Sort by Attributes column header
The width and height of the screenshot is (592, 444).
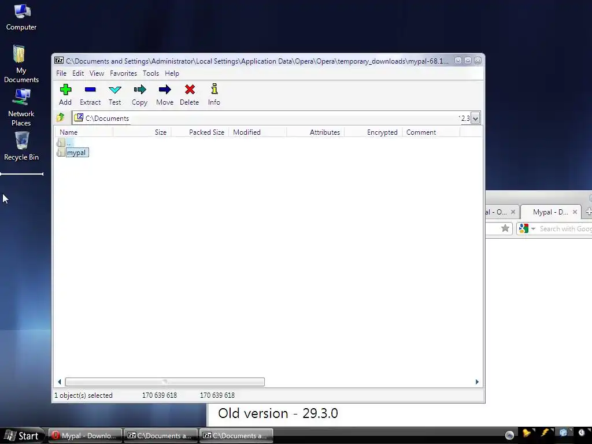click(x=316, y=132)
